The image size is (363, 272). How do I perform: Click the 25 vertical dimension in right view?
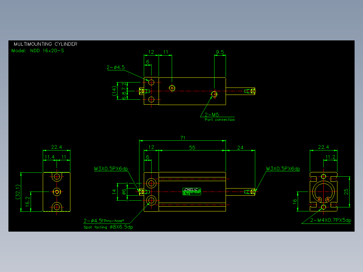point(346,192)
